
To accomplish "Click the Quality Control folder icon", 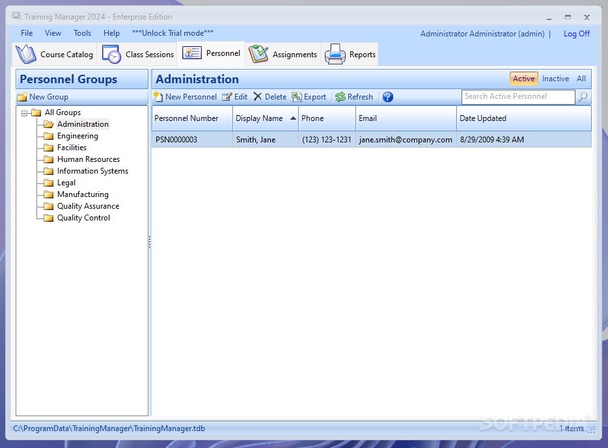I will click(49, 218).
